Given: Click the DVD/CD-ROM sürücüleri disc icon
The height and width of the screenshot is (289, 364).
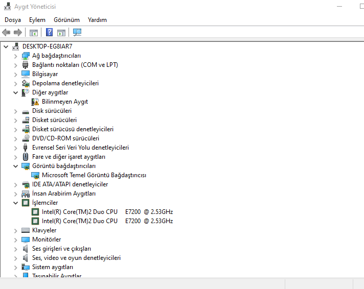Looking at the screenshot, I should click(x=26, y=138).
